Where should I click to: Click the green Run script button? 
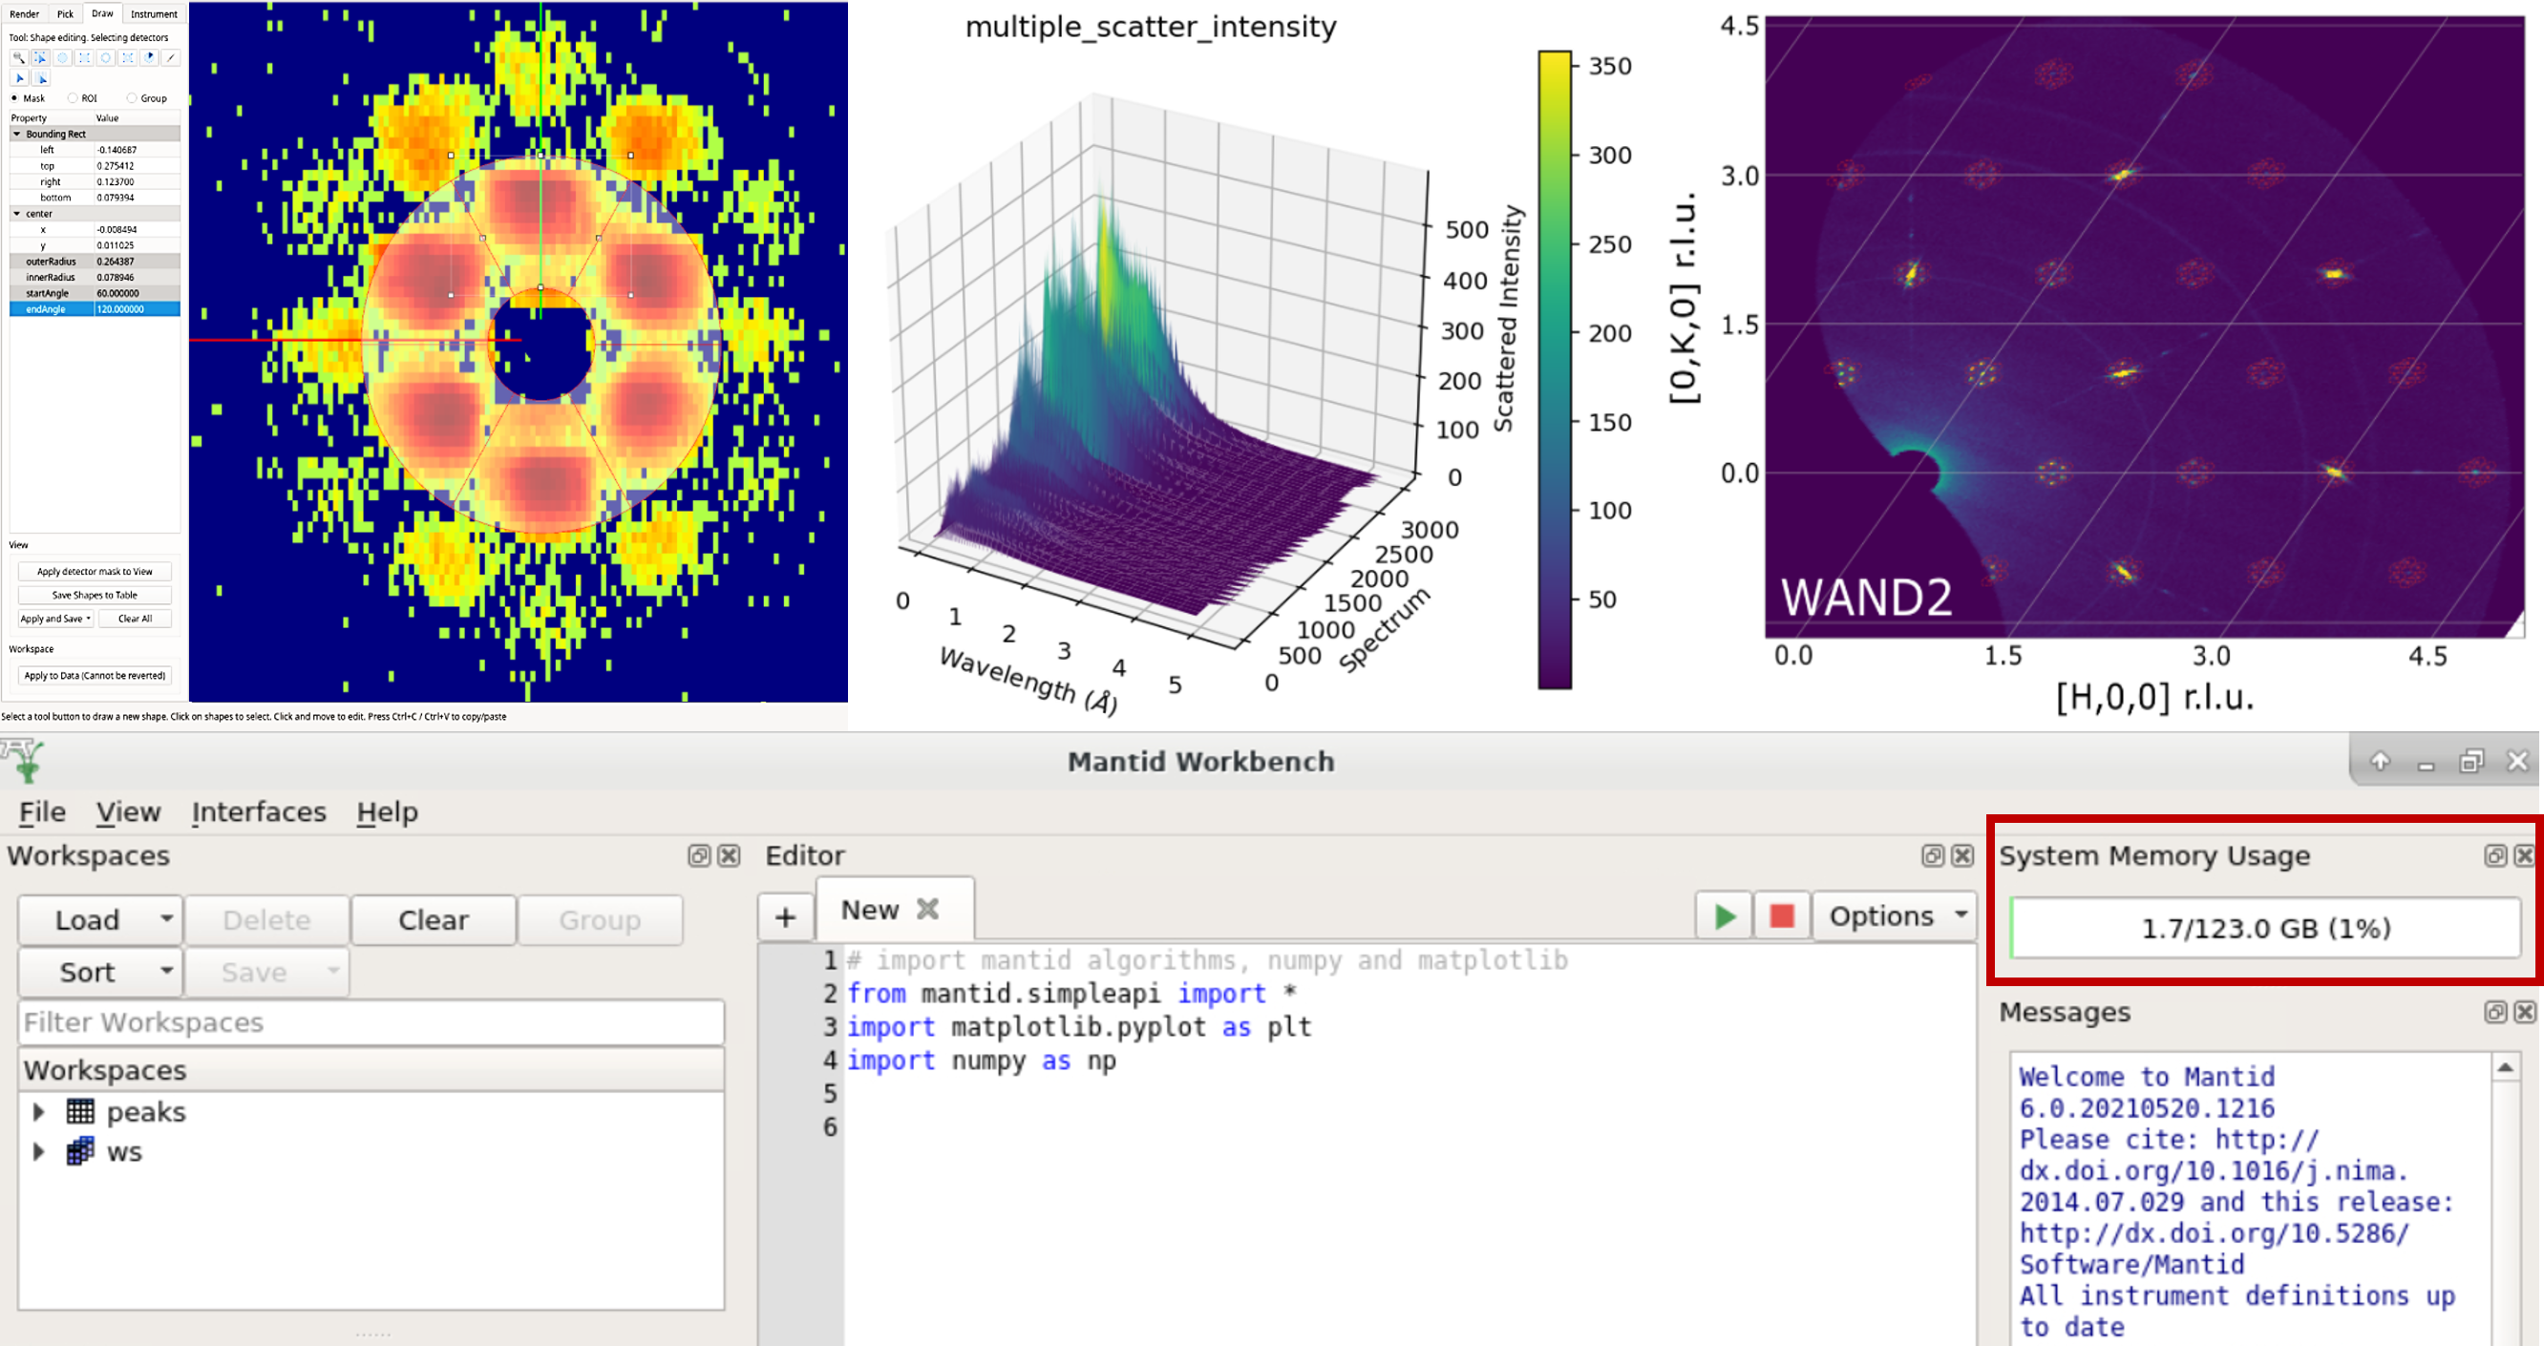point(1725,916)
